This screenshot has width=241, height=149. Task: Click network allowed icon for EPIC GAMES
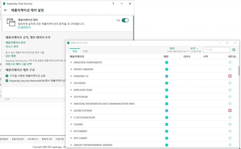[230, 138]
